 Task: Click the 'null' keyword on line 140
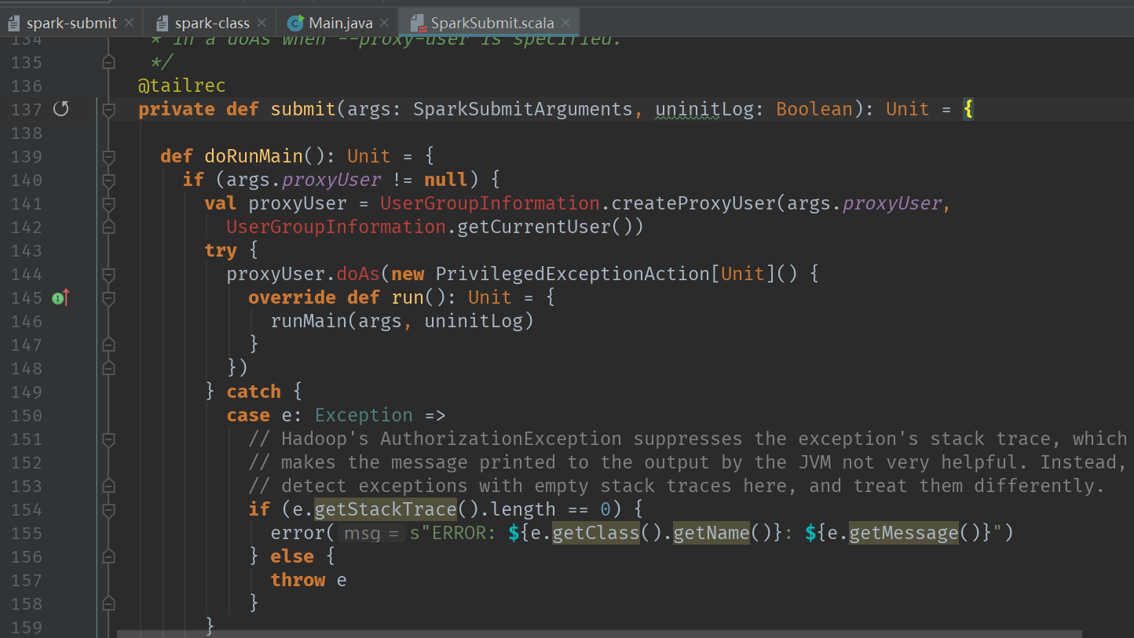[x=446, y=180]
